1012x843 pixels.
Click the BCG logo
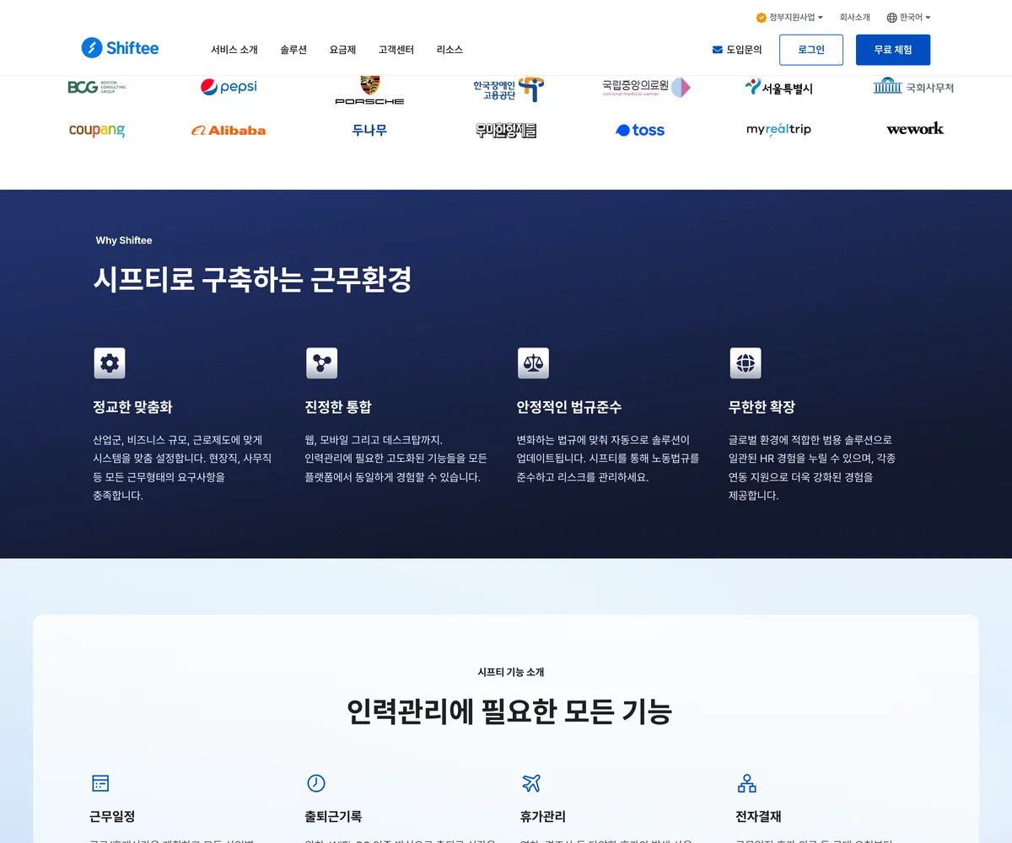[x=96, y=87]
